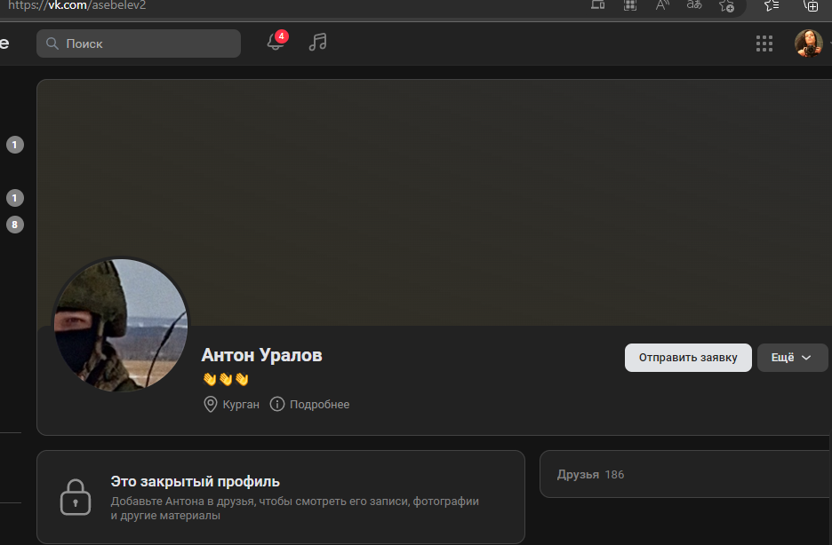
Task: Click the account avatar in the header
Action: click(808, 43)
